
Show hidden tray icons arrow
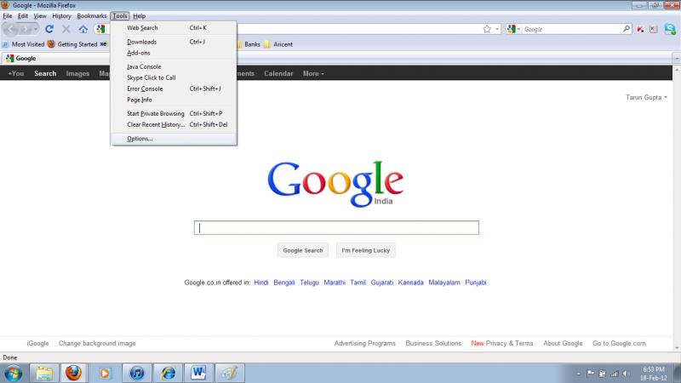coord(579,374)
